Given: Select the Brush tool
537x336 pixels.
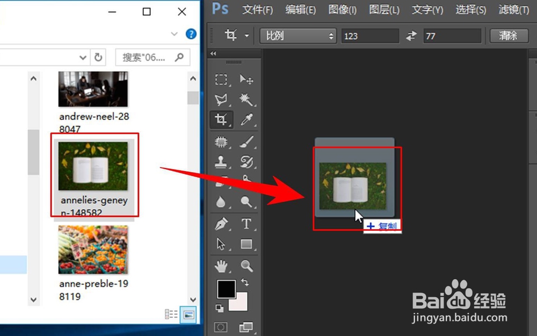Looking at the screenshot, I should click(x=246, y=142).
